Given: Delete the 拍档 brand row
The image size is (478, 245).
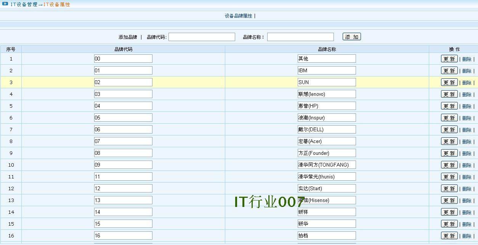Looking at the screenshot, I should 467,236.
